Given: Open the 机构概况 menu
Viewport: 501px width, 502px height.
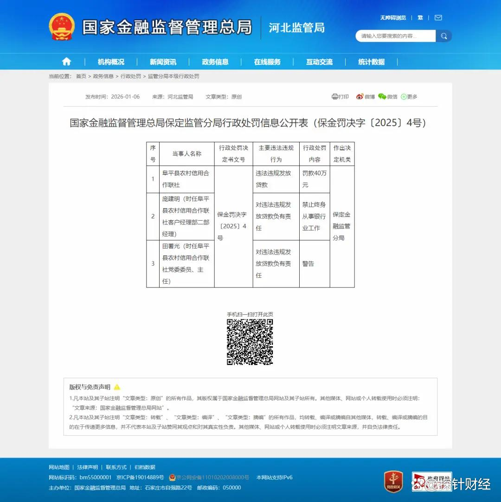Looking at the screenshot, I should click(111, 62).
